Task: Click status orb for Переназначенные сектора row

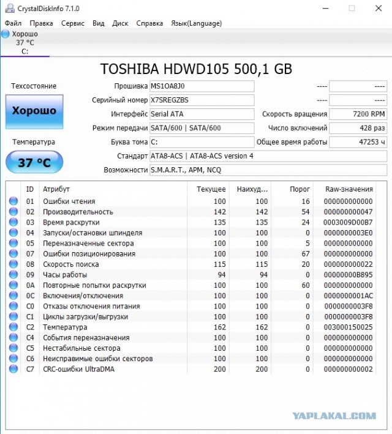Action: [13, 243]
